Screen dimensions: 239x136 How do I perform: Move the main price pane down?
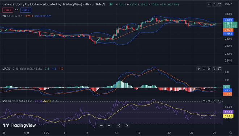209,4
